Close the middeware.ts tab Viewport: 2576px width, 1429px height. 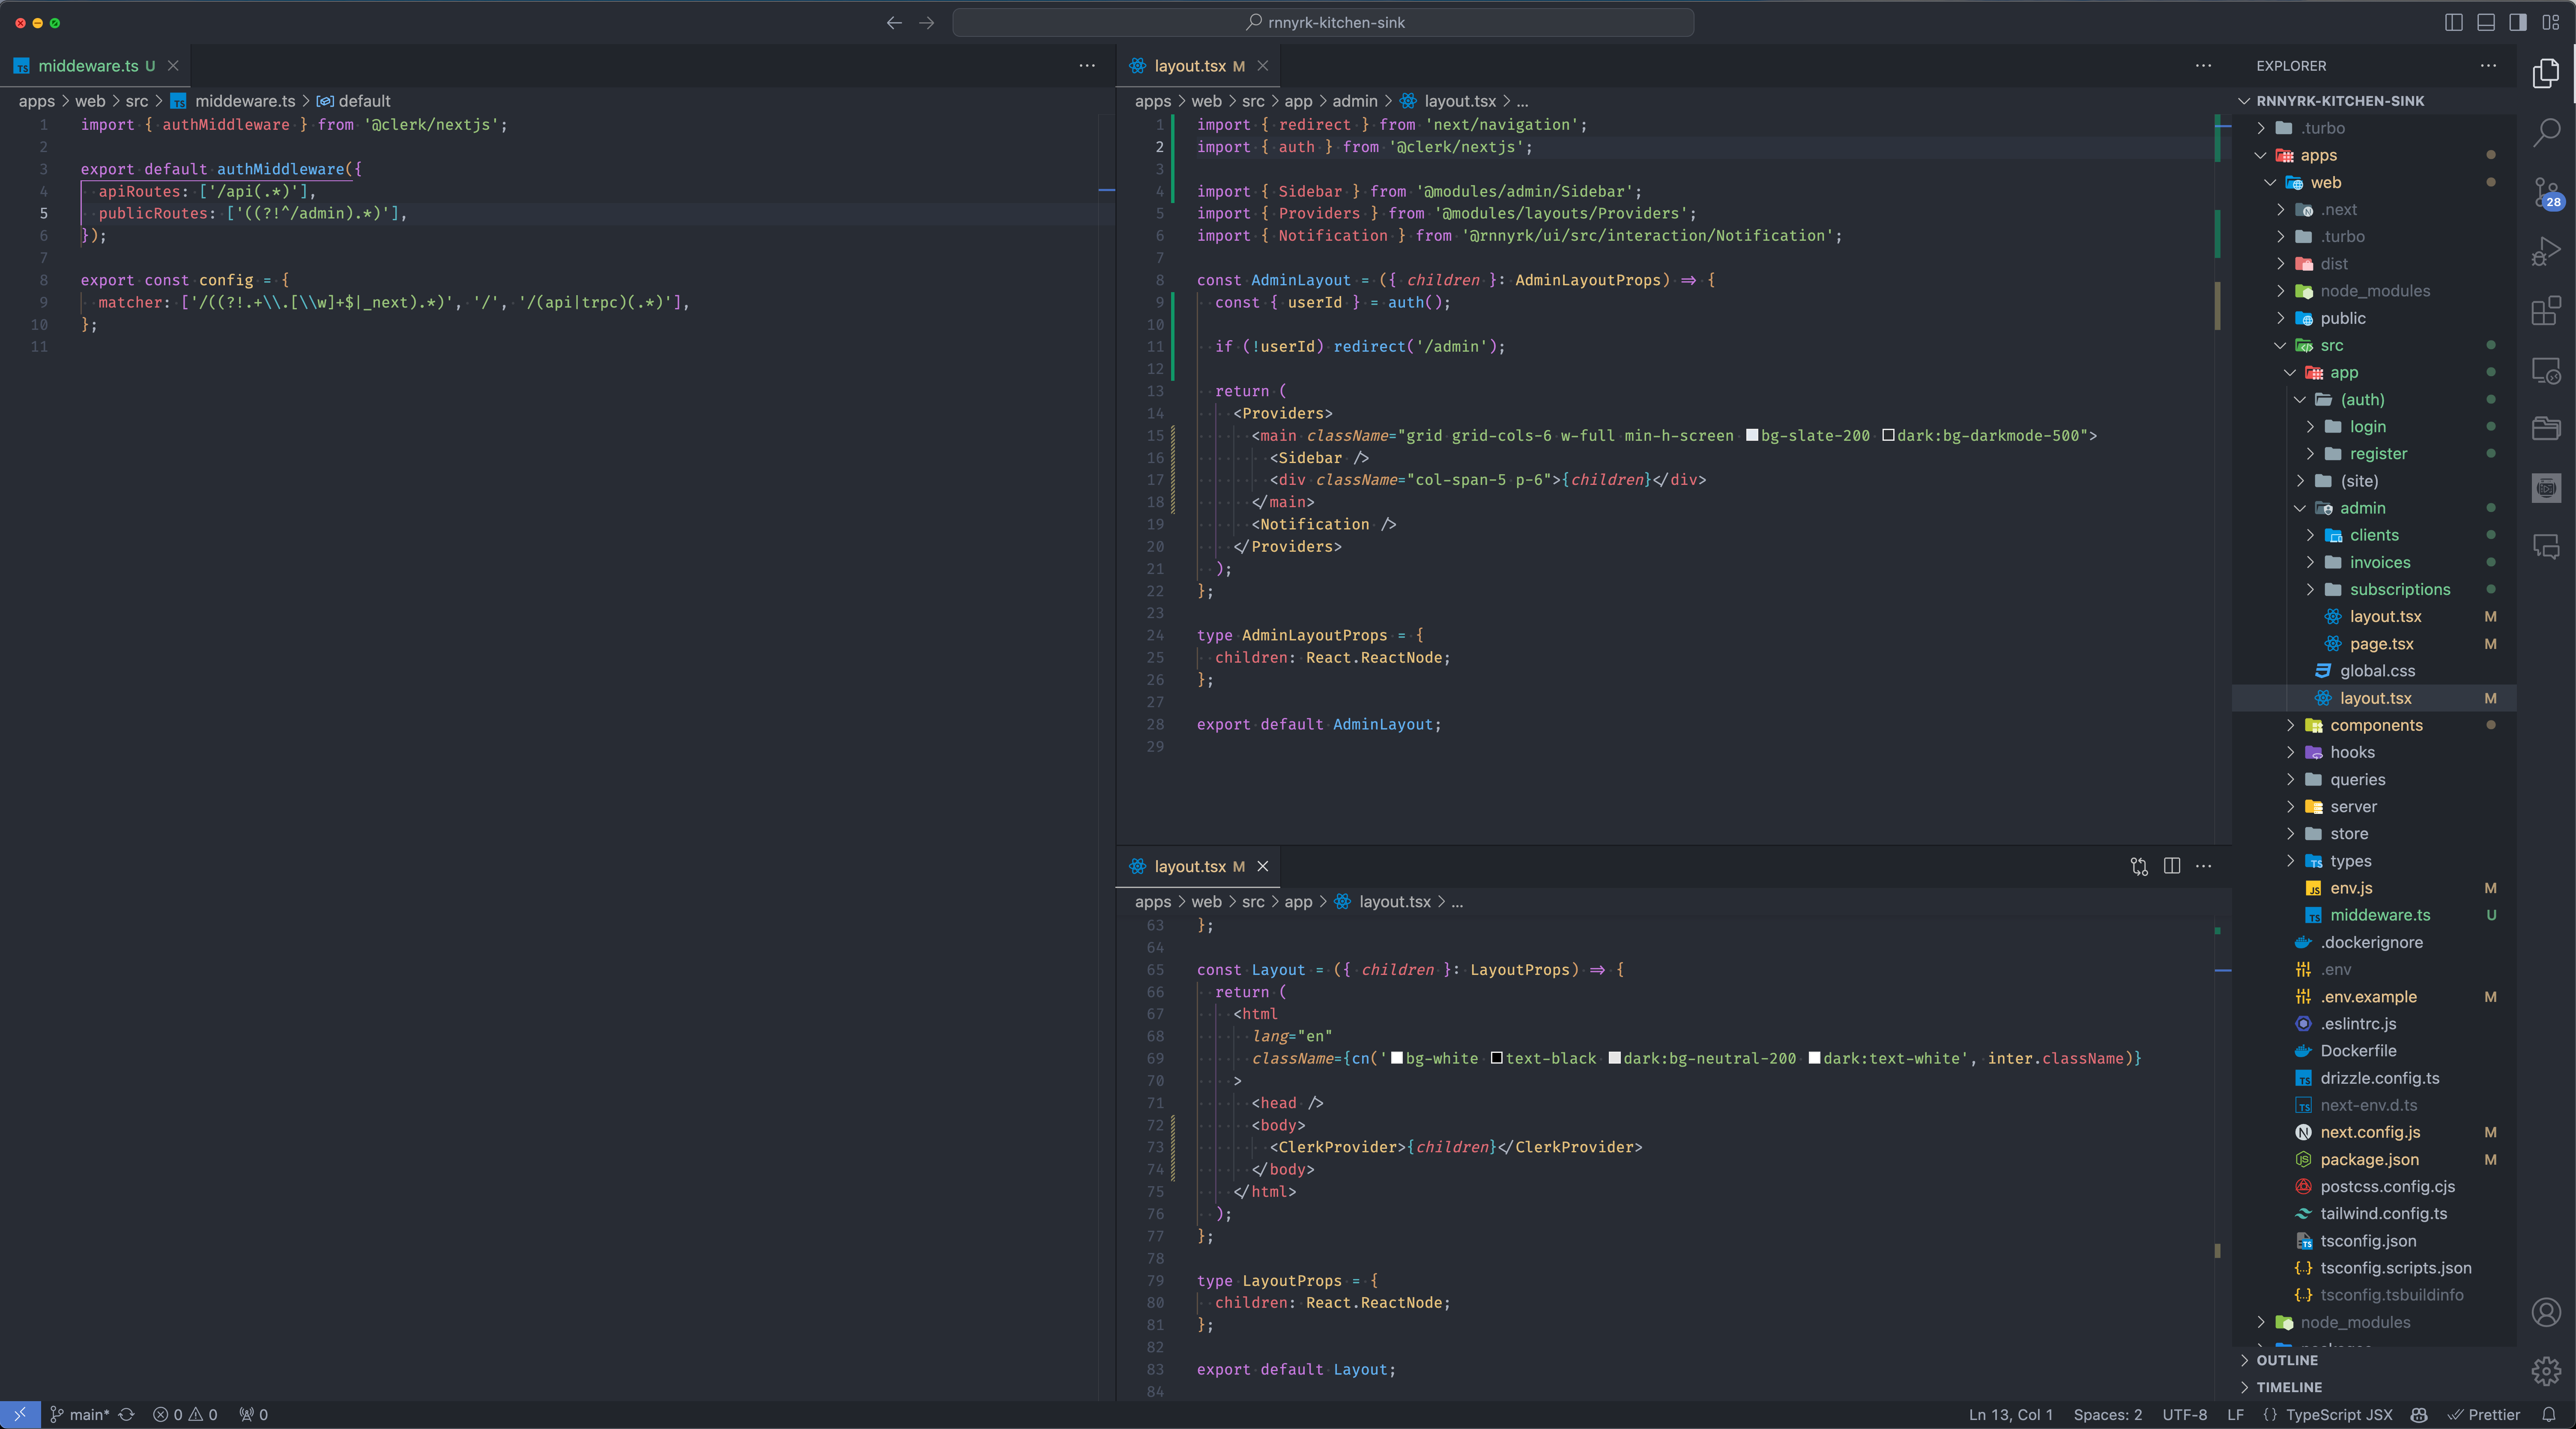point(173,65)
